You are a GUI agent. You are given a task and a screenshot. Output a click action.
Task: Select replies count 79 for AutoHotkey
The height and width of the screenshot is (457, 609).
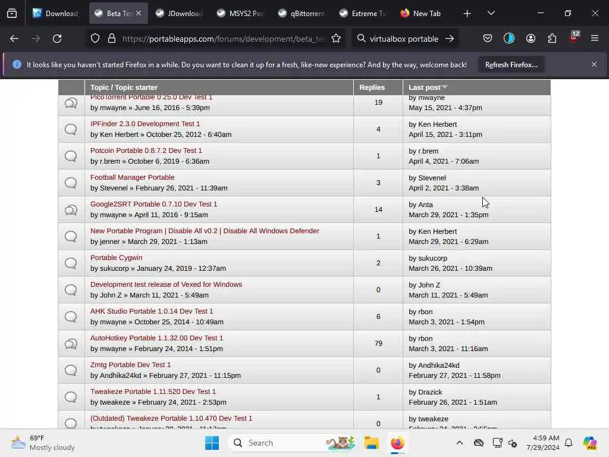pyautogui.click(x=378, y=343)
